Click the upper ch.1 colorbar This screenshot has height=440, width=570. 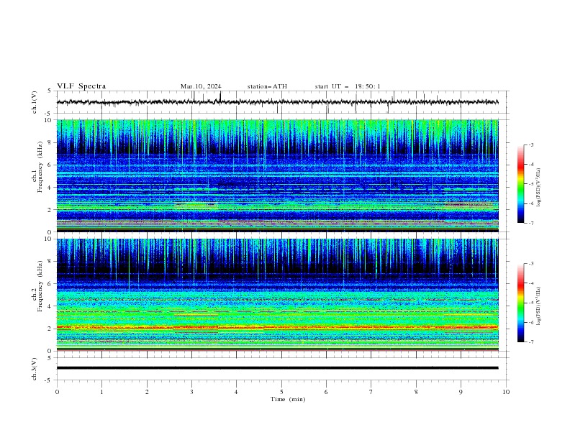[520, 184]
